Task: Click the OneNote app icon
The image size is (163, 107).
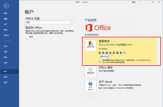Action: (x=107, y=53)
